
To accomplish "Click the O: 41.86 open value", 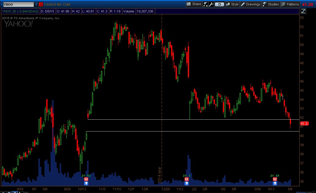I will (63, 11).
